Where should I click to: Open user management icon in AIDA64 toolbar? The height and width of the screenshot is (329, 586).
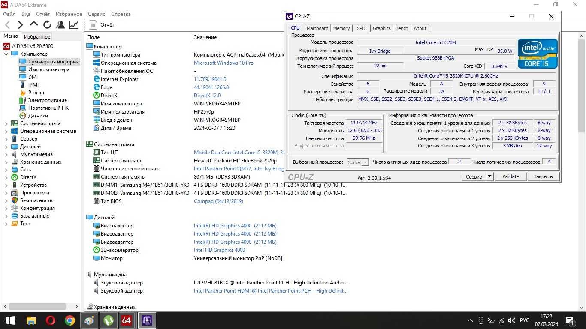(60, 25)
